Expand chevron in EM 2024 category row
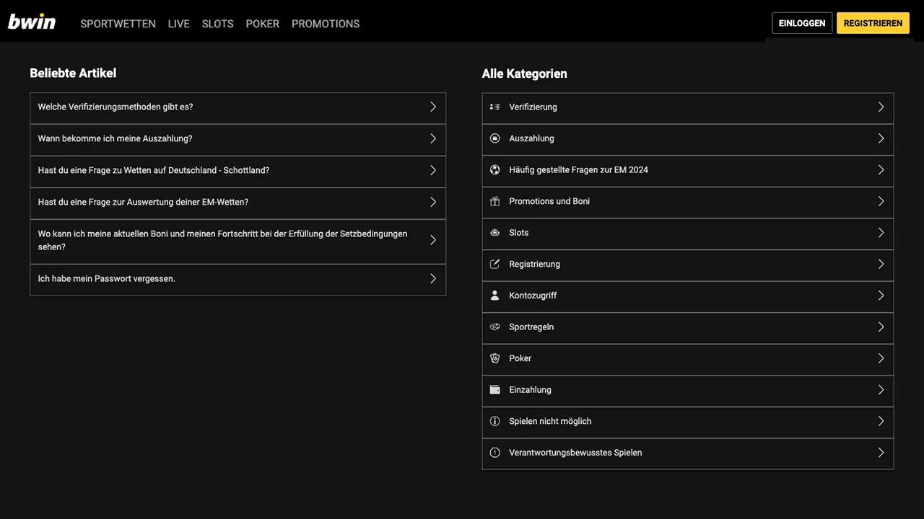The image size is (924, 519). [x=881, y=170]
